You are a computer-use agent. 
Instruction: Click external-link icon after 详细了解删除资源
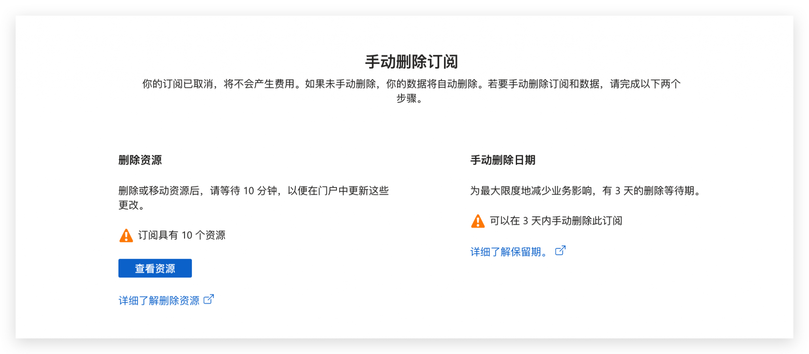click(x=209, y=300)
